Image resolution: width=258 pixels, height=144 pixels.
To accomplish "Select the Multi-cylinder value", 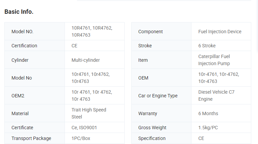I will point(85,60).
